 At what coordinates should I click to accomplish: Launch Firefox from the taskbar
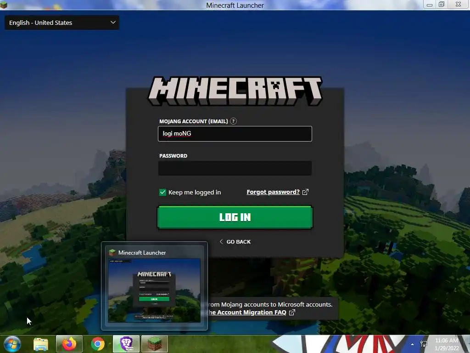pyautogui.click(x=69, y=344)
